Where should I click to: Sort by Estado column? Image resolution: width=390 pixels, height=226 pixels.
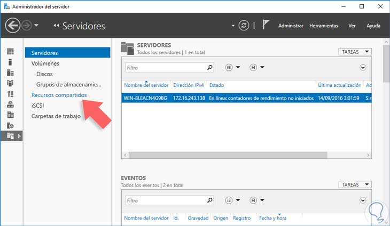point(216,85)
